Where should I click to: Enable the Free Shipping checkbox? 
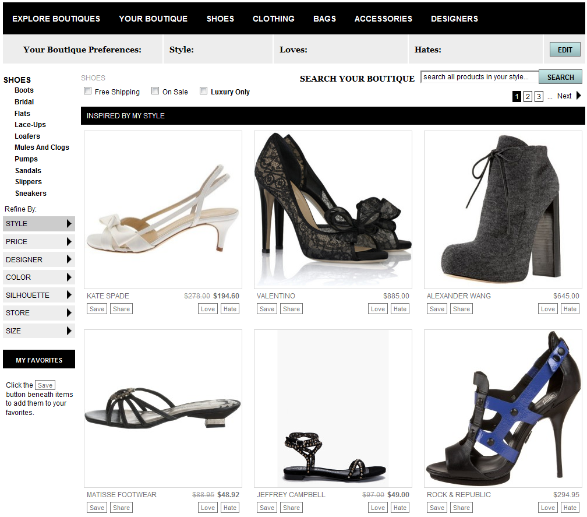(x=88, y=91)
